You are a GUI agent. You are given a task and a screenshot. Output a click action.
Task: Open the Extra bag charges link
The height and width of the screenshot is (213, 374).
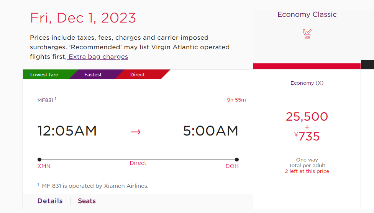click(98, 56)
